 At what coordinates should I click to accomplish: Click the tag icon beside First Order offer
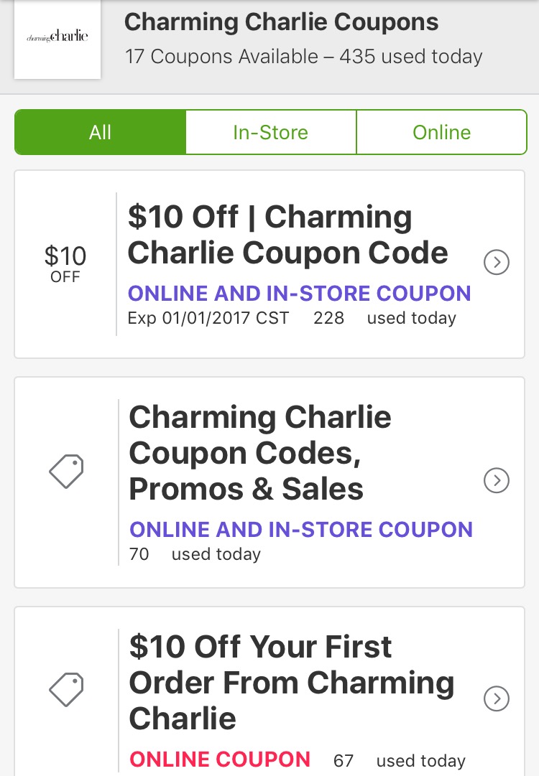[66, 689]
